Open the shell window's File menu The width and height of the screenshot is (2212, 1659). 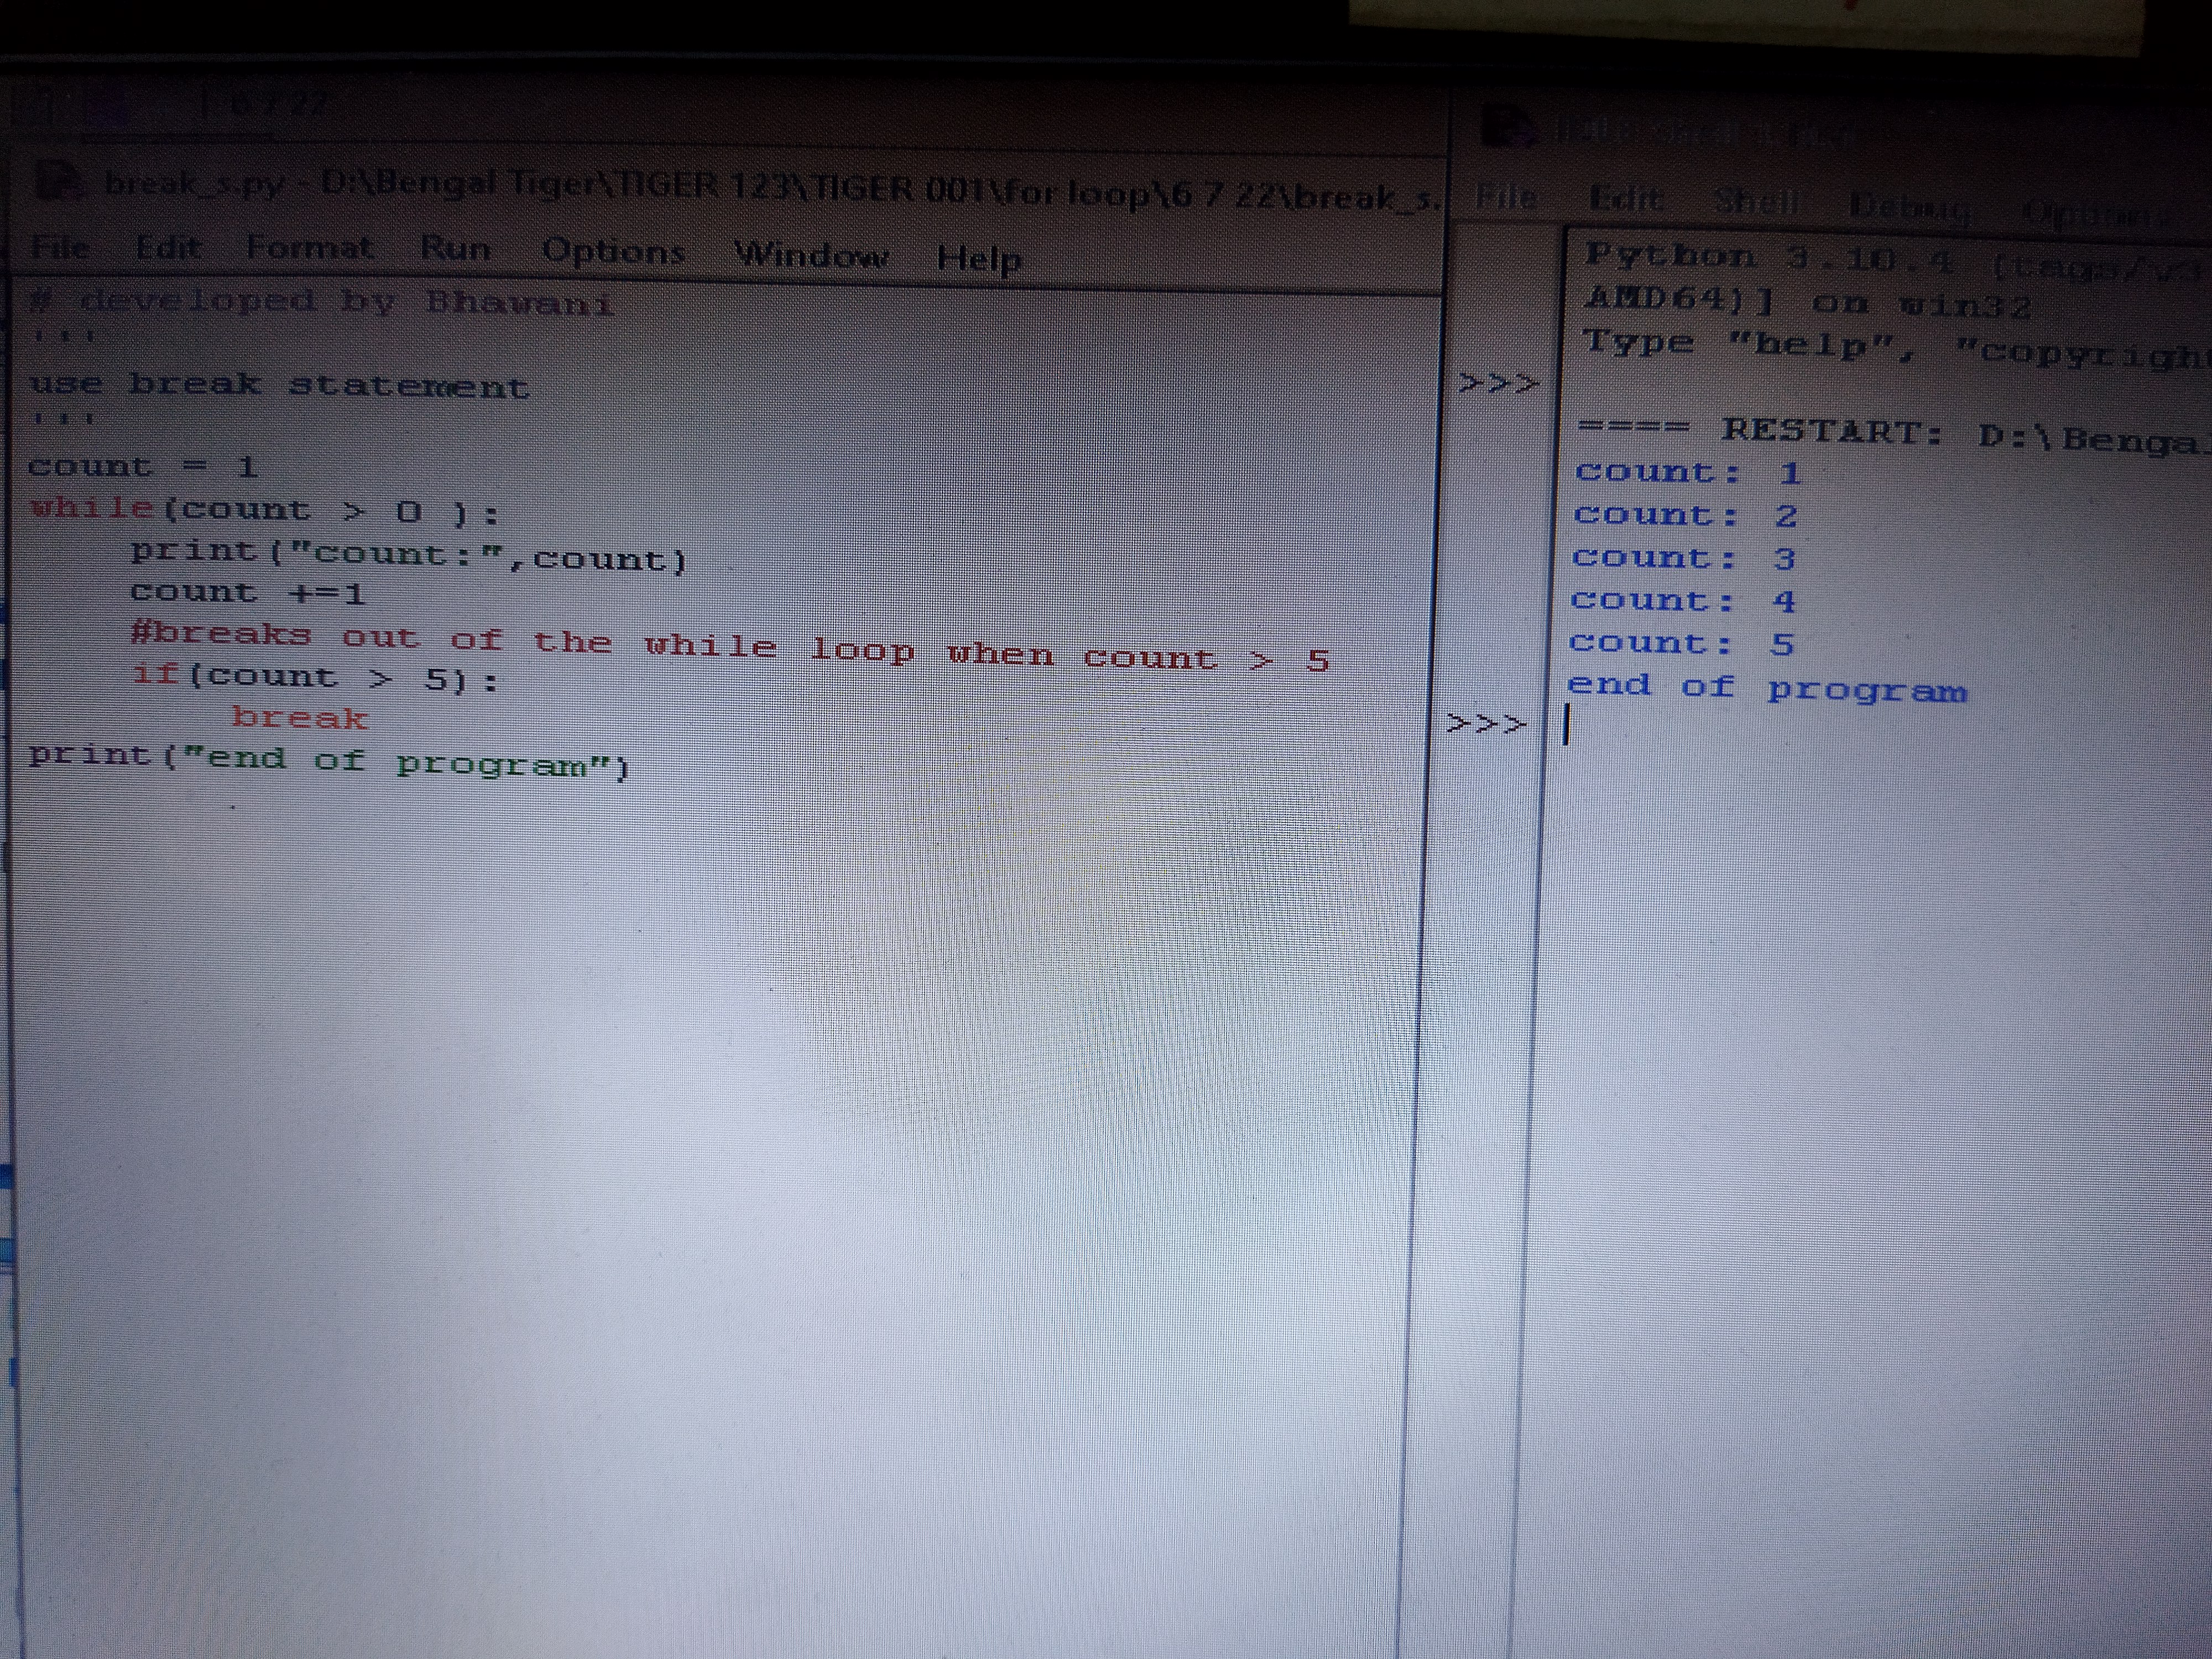[x=1507, y=197]
